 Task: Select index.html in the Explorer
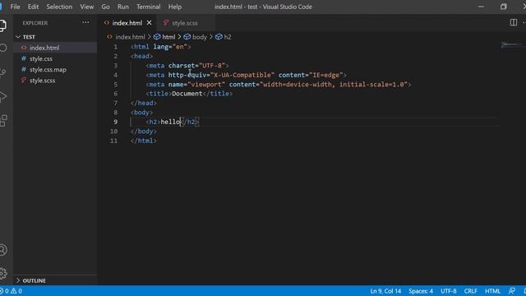coord(55,48)
